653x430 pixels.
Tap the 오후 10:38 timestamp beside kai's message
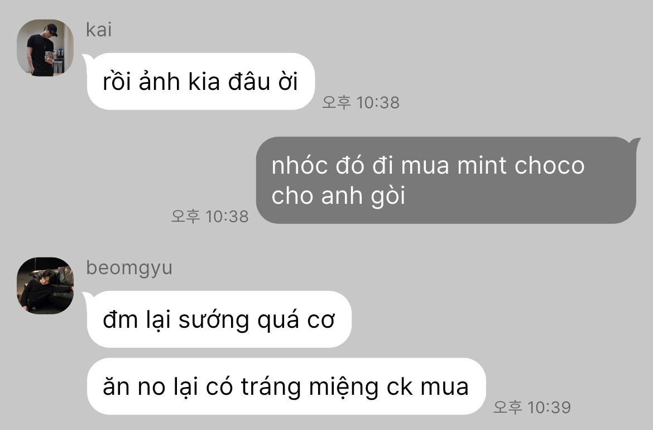click(361, 103)
